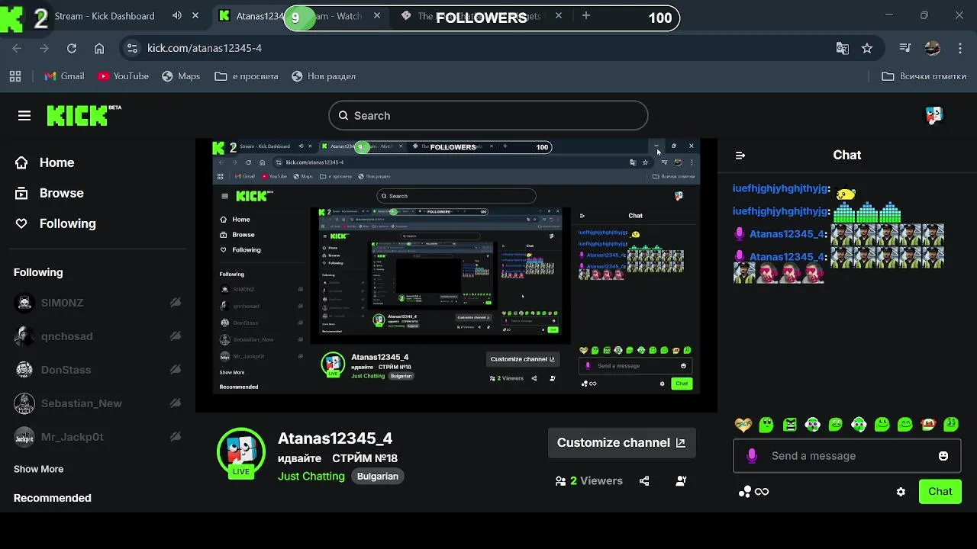Click the address bar URL kick.com/atanas12345-4

coord(205,48)
